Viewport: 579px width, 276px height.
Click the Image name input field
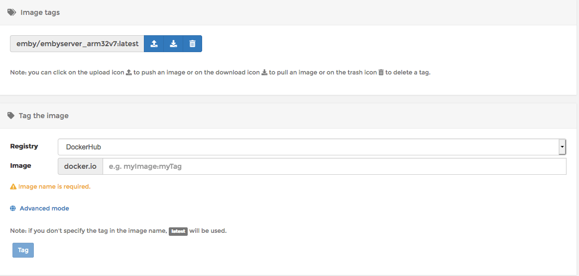[x=334, y=166]
